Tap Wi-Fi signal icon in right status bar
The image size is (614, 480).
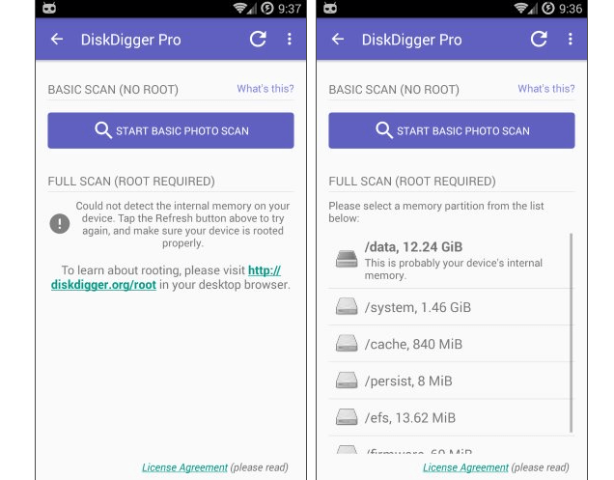coord(520,8)
